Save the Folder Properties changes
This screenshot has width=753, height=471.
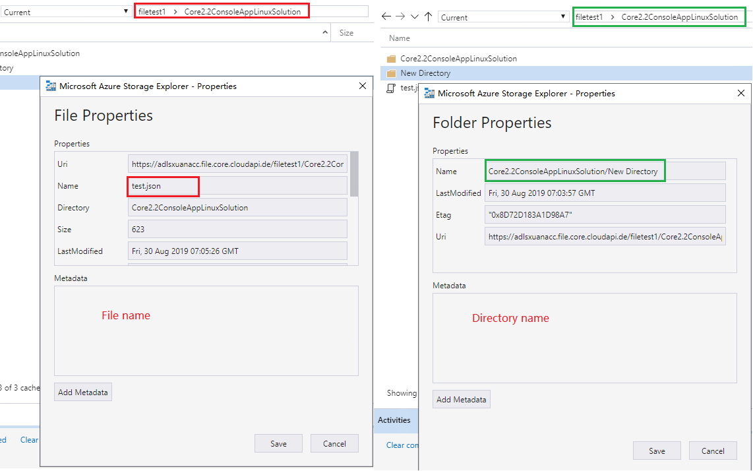[x=657, y=451]
